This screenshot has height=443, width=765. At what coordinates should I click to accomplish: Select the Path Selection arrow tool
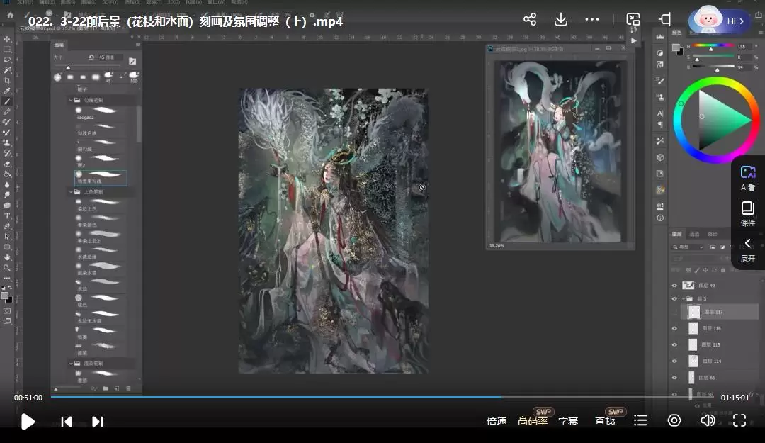pyautogui.click(x=7, y=237)
